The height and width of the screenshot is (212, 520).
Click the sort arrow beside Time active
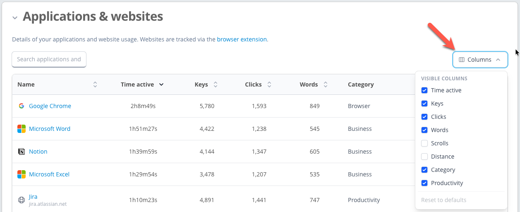tap(161, 84)
